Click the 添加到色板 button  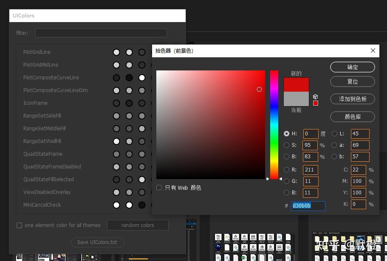(x=352, y=98)
